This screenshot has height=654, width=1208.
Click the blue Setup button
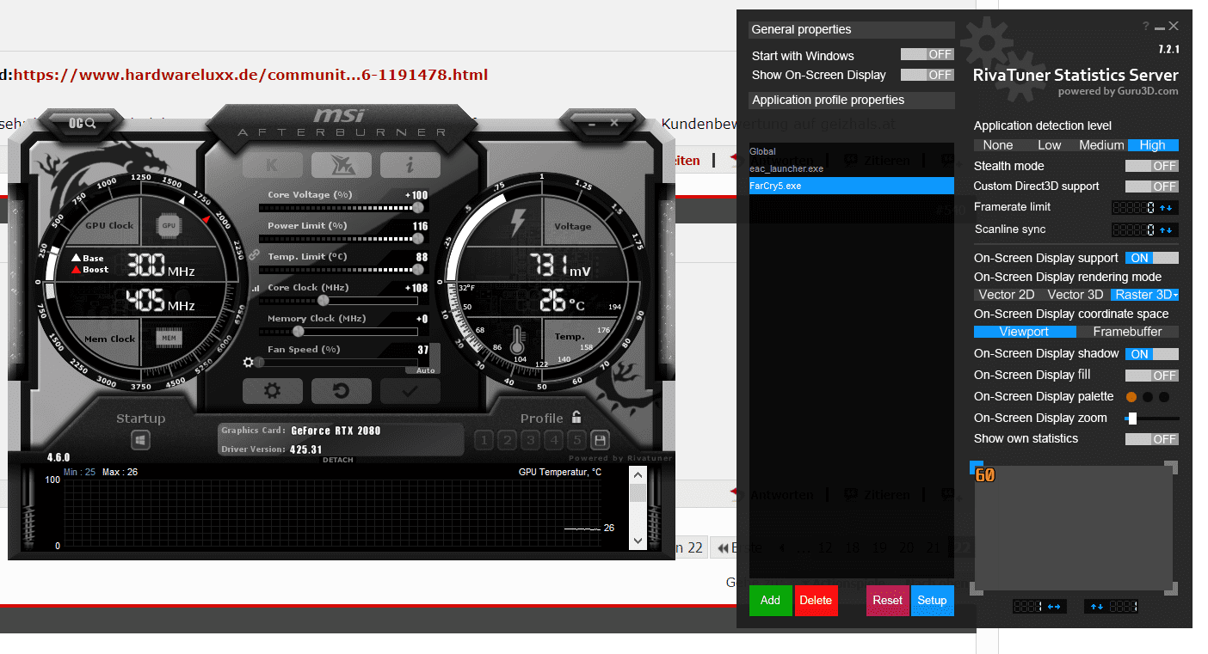pyautogui.click(x=933, y=601)
